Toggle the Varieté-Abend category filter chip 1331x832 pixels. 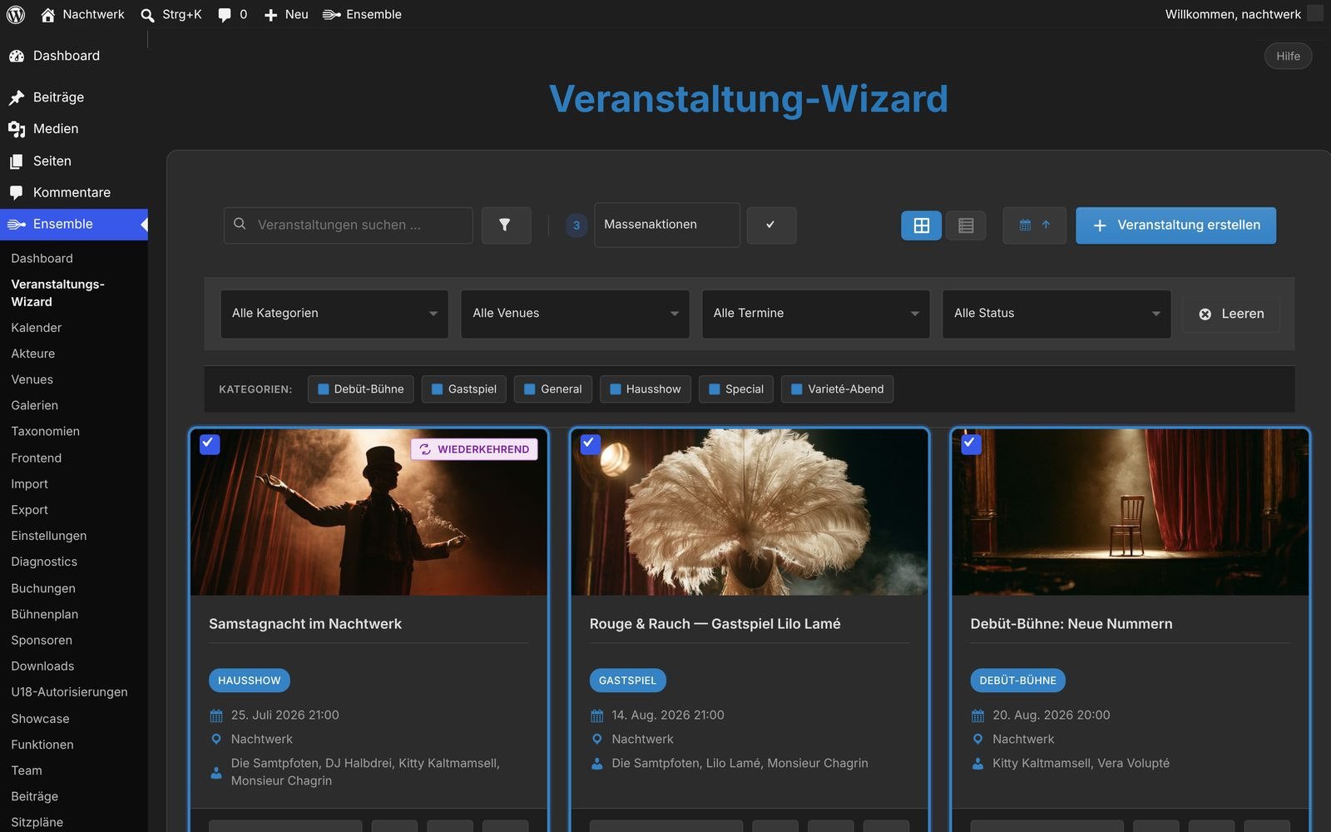point(837,389)
